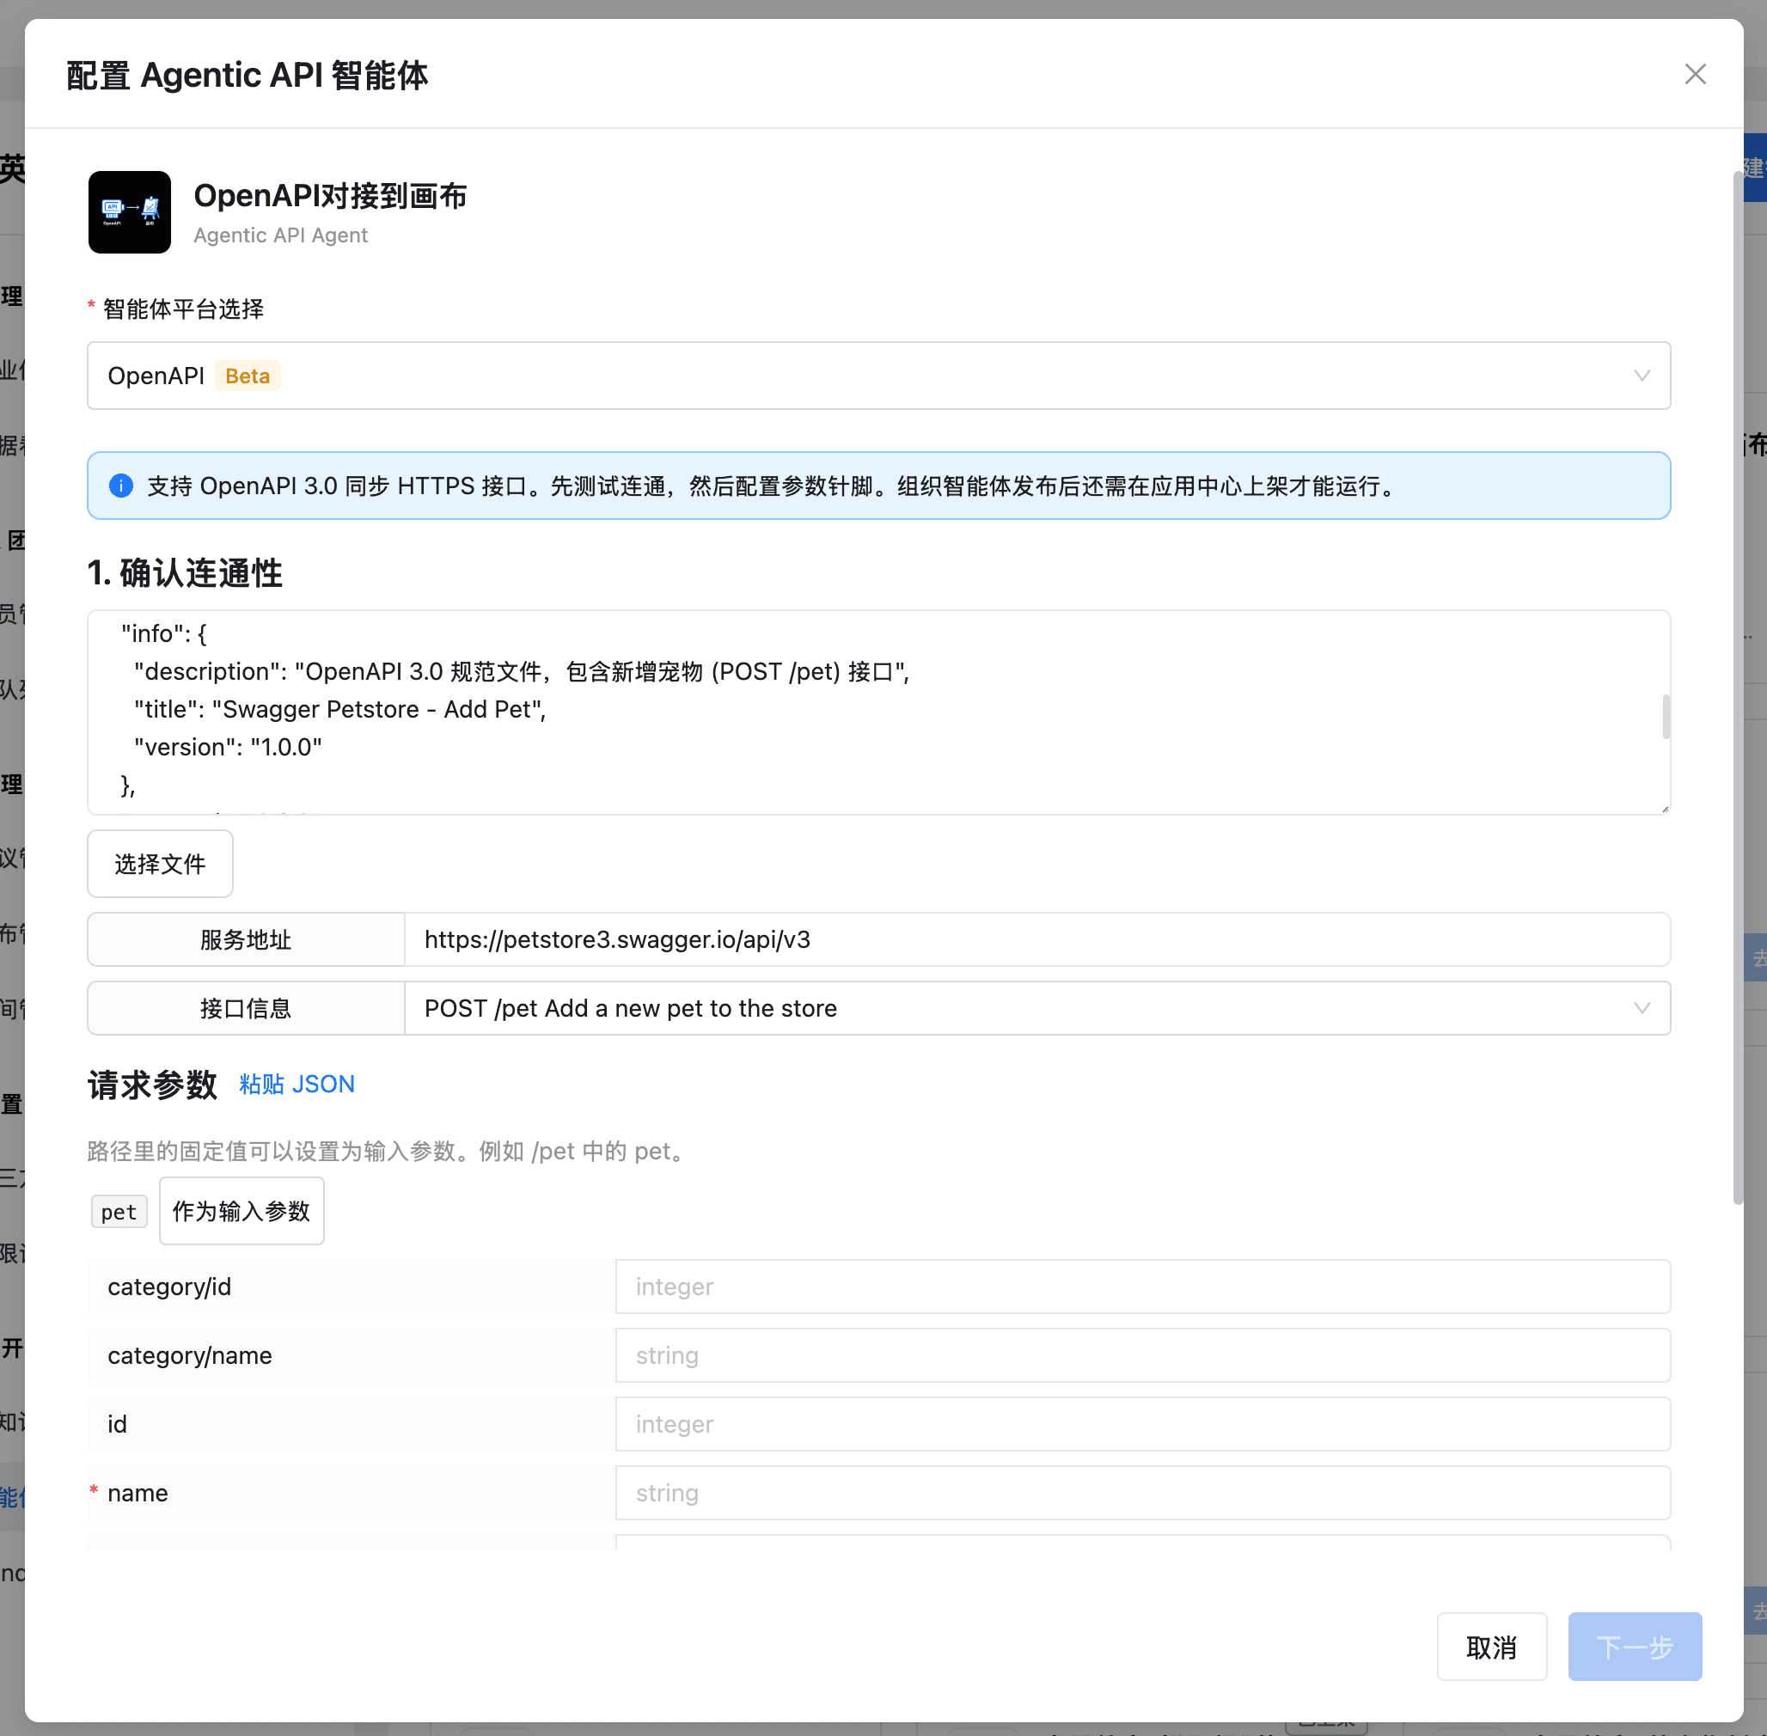The height and width of the screenshot is (1736, 1767).
Task: Click the 请求参数 heading
Action: (152, 1085)
